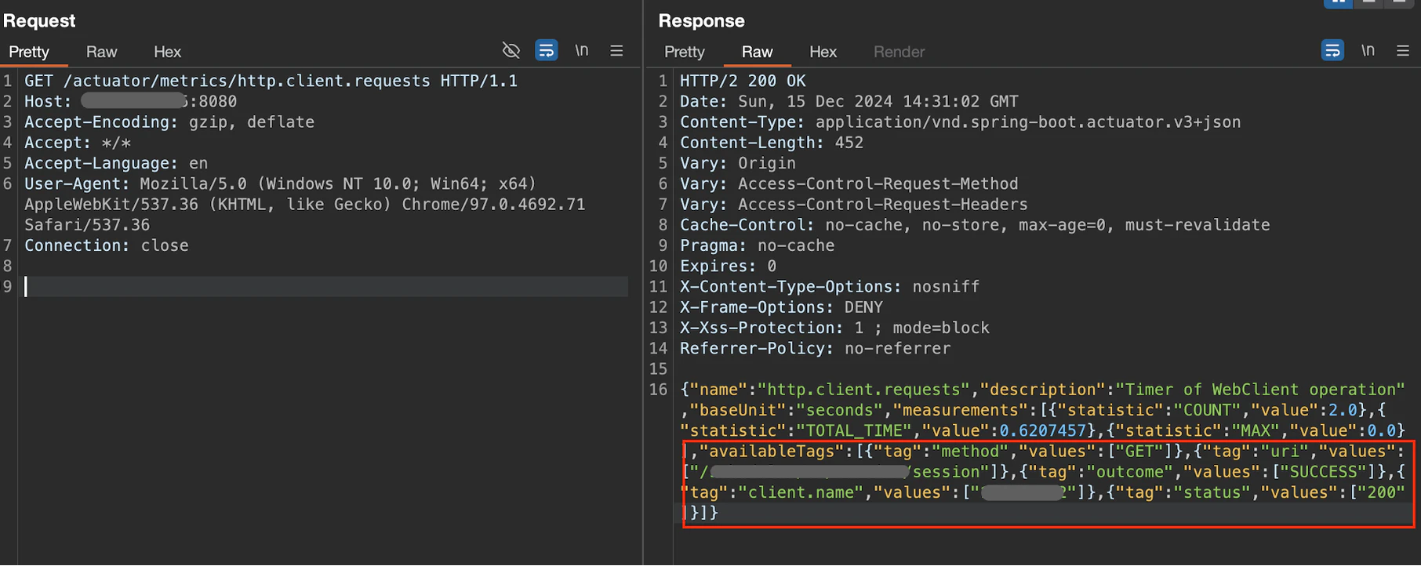Select the side-by-side layout icon

tap(1338, 2)
